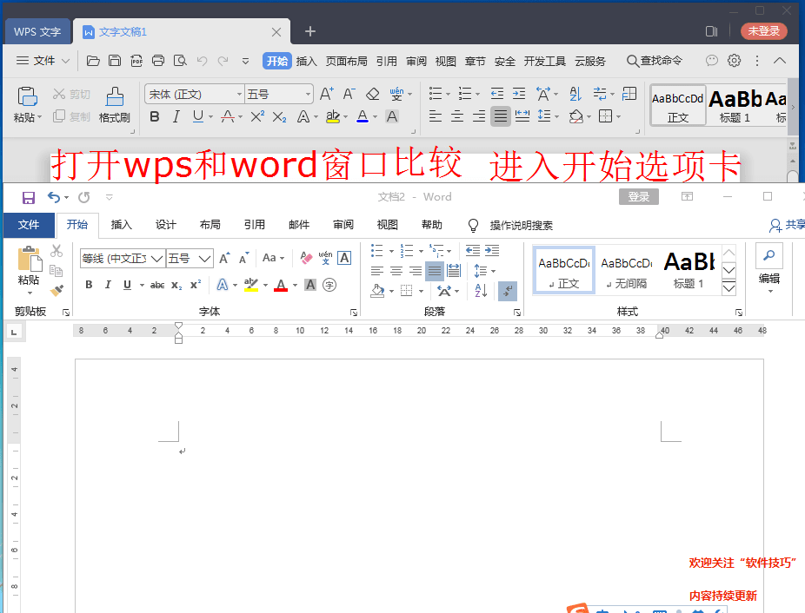Click the WPS save disk icon

pos(115,61)
